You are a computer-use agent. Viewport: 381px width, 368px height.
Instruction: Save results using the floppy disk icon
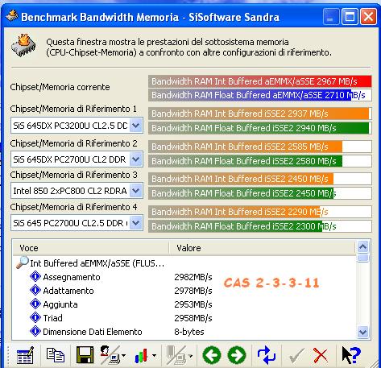[x=85, y=355]
